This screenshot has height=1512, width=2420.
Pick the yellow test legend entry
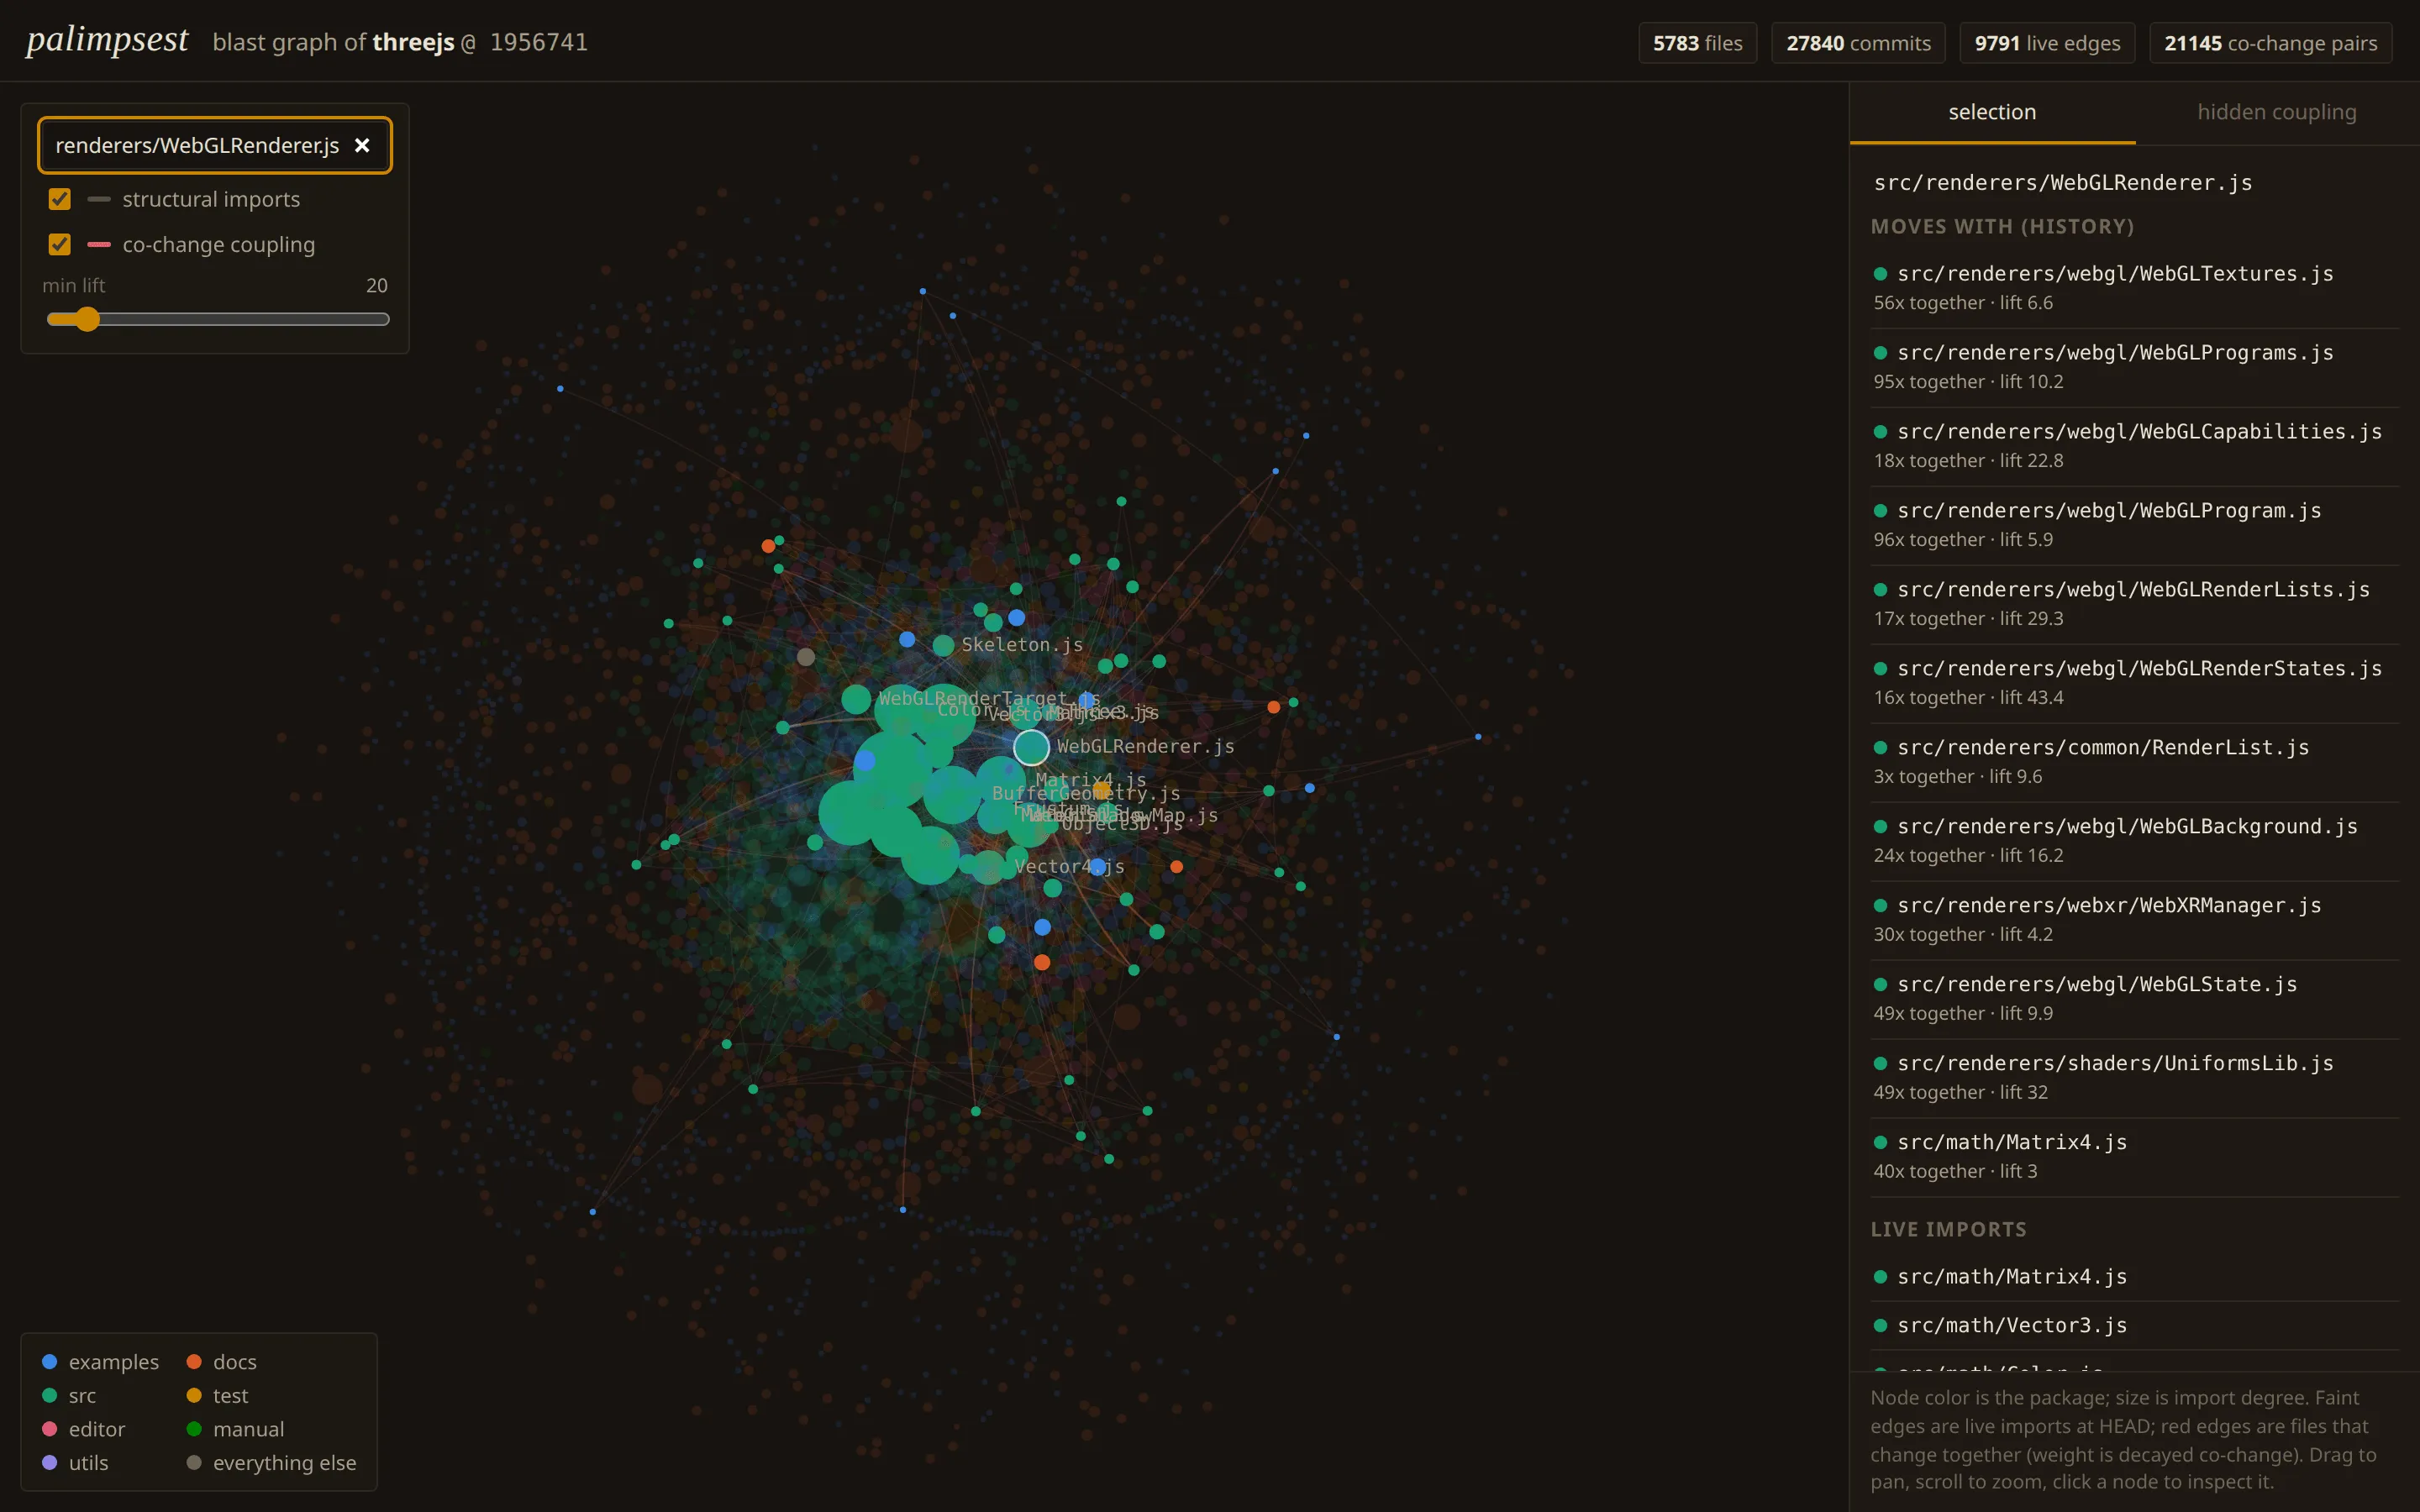tap(218, 1395)
